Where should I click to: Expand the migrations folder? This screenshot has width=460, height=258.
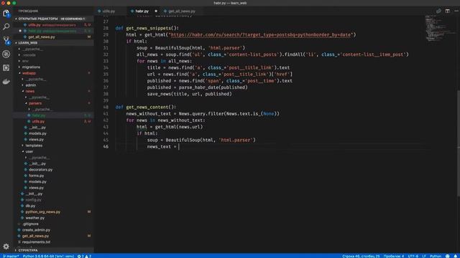pos(31,67)
